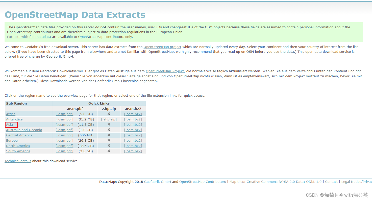This screenshot has height=200, width=372.
Task: Click the (1.0 GB) Australia and Oceania size text
Action: click(86, 130)
